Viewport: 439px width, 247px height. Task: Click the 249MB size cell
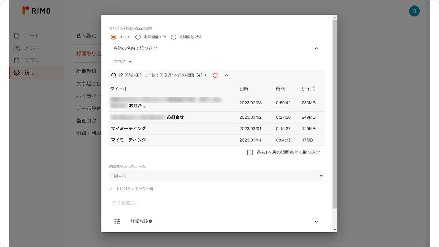pyautogui.click(x=308, y=117)
